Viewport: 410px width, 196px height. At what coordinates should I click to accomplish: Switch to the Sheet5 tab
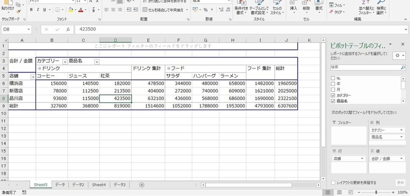point(40,185)
